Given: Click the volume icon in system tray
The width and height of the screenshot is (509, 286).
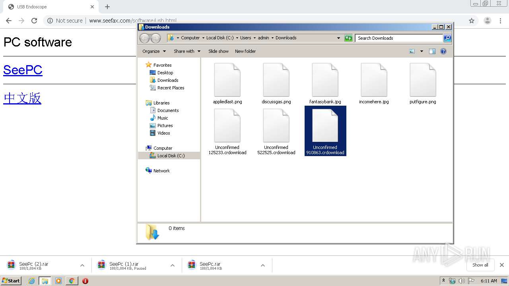Looking at the screenshot, I should click(x=461, y=281).
